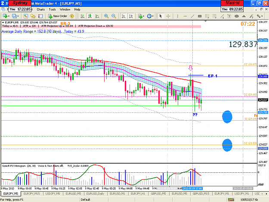
Task: Click the yellow Expert Advisors diamond icon
Action: (x=72, y=16)
